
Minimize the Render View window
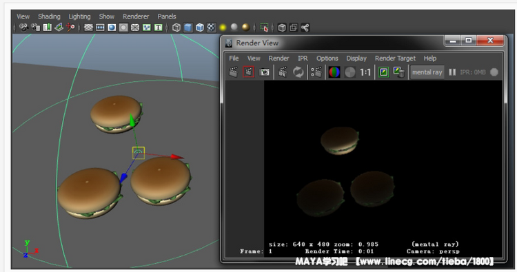tap(453, 41)
